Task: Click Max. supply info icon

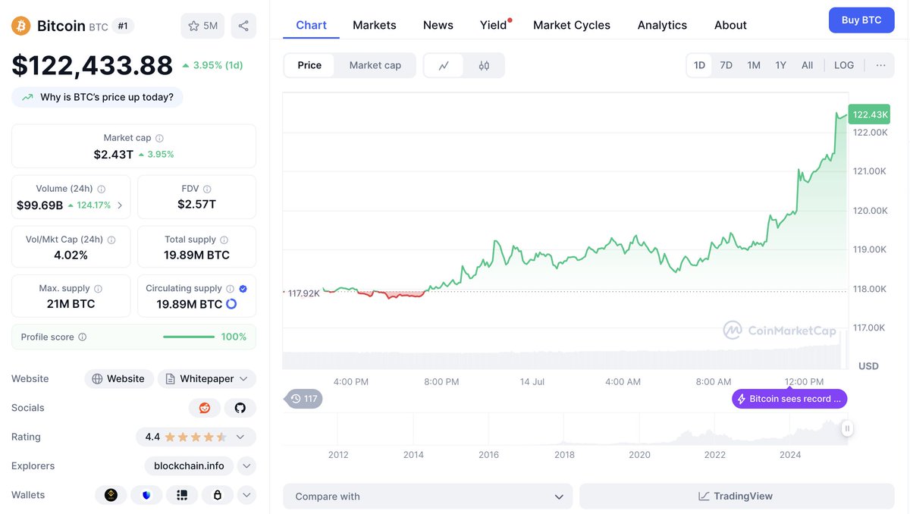Action: pyautogui.click(x=98, y=289)
